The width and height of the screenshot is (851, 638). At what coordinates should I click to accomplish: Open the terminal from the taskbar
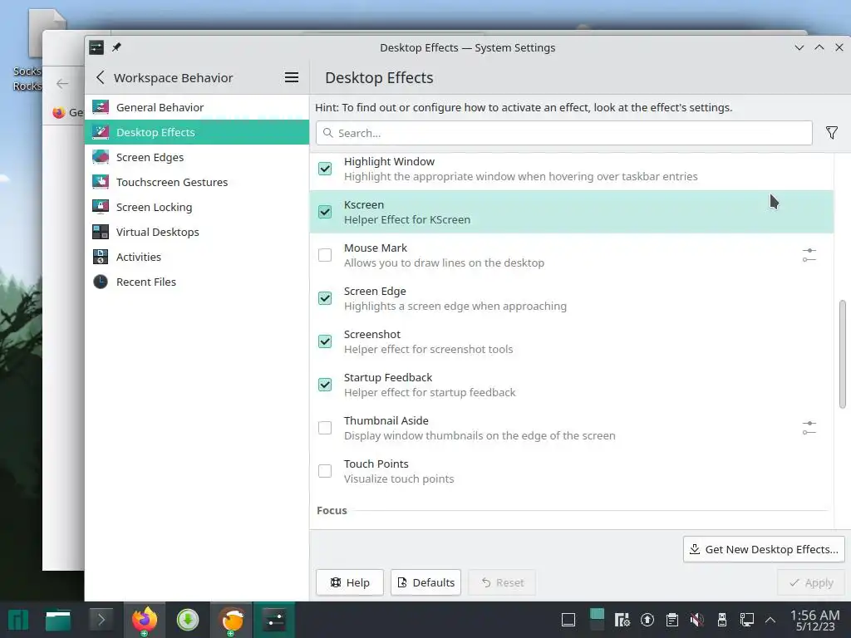pyautogui.click(x=101, y=620)
